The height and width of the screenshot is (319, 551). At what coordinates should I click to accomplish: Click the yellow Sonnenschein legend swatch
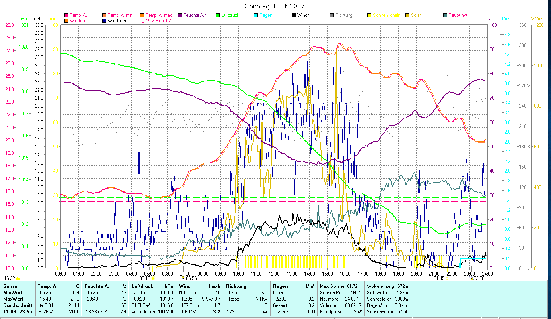pos(369,15)
